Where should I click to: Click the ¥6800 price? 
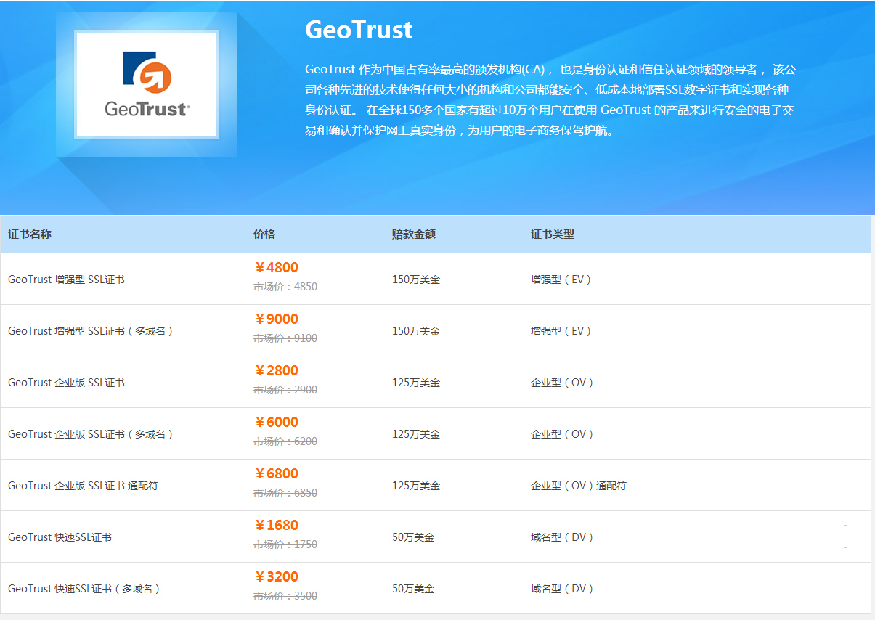(x=276, y=474)
